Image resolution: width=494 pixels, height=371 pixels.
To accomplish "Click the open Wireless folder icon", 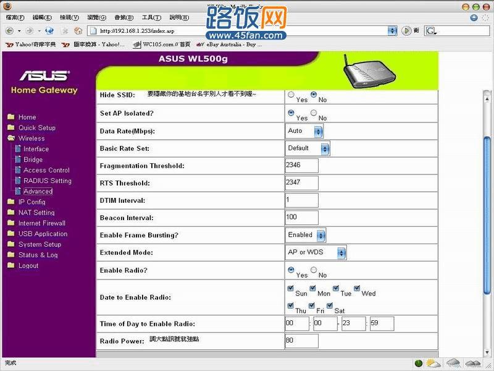I will [11, 138].
